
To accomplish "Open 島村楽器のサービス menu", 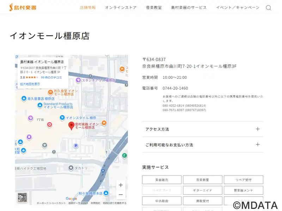I will (x=189, y=7).
